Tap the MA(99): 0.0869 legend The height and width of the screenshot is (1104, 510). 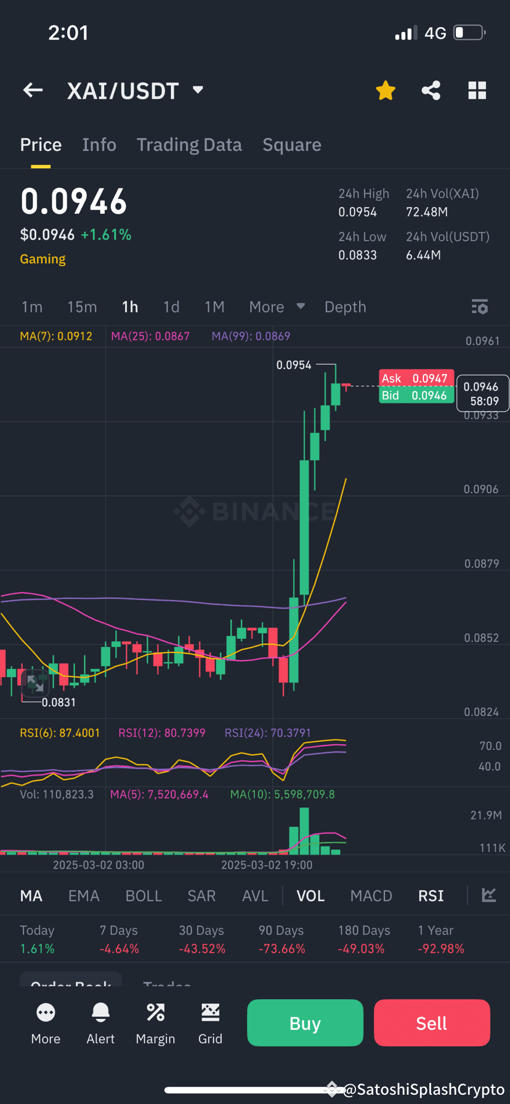click(251, 336)
